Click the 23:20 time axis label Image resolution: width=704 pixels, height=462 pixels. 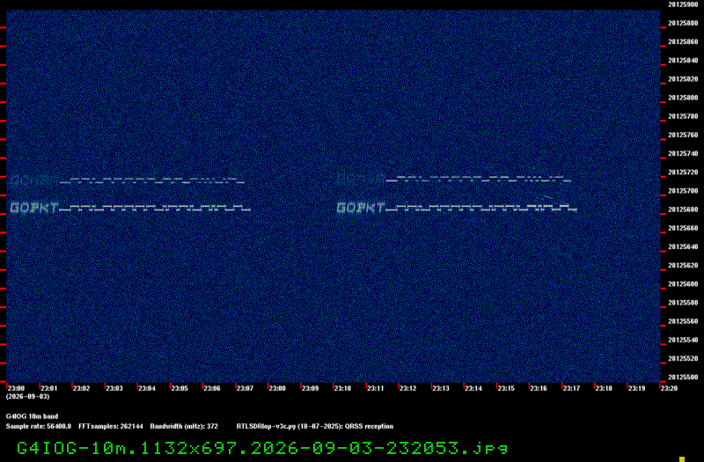tap(669, 388)
